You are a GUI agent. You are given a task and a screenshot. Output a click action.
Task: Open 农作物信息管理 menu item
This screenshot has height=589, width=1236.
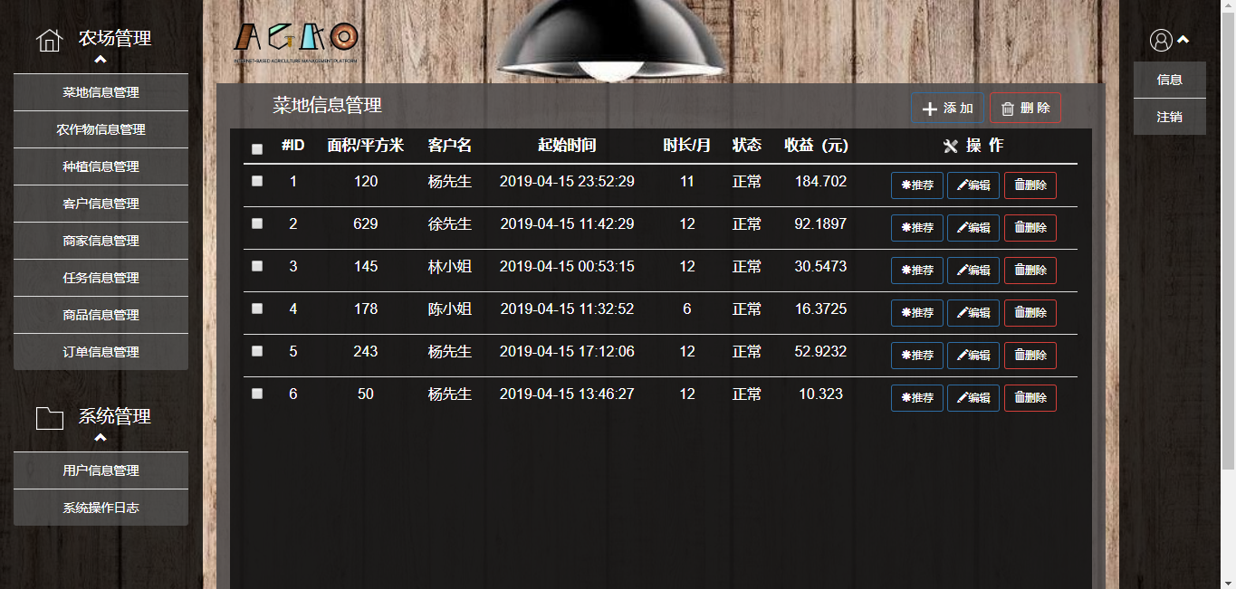[101, 129]
